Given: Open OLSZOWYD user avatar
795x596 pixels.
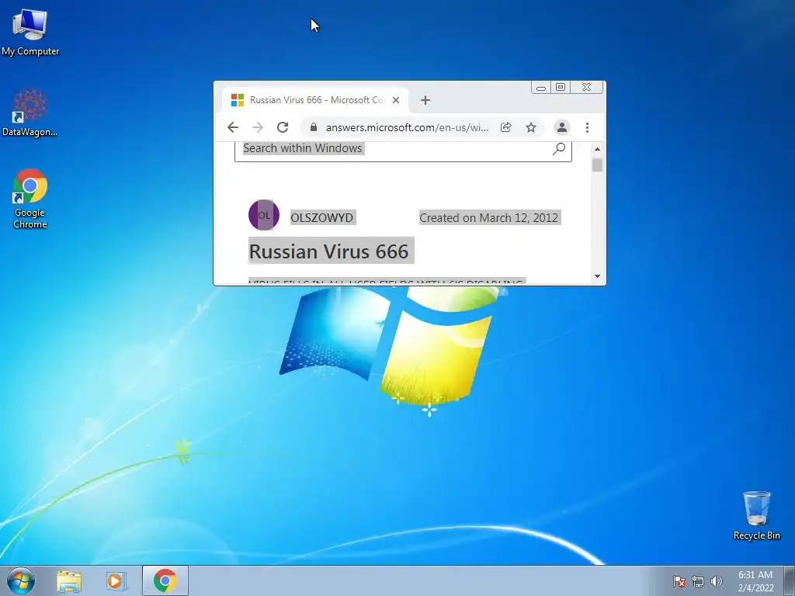Looking at the screenshot, I should point(264,215).
